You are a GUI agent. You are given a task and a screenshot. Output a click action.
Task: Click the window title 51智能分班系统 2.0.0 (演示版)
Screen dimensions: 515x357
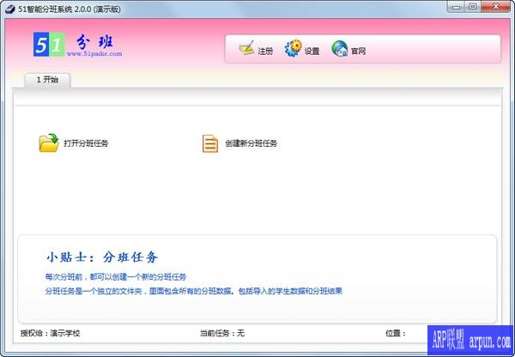point(70,9)
